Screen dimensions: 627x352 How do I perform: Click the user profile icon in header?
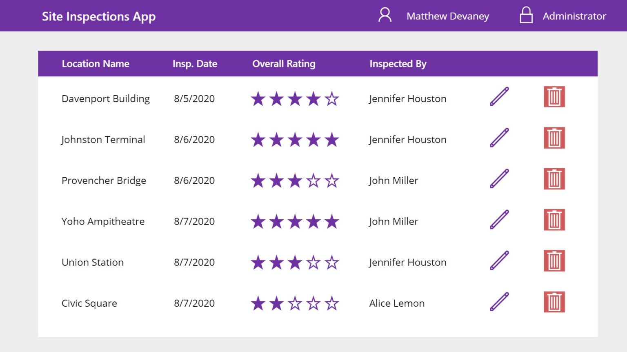click(x=384, y=16)
